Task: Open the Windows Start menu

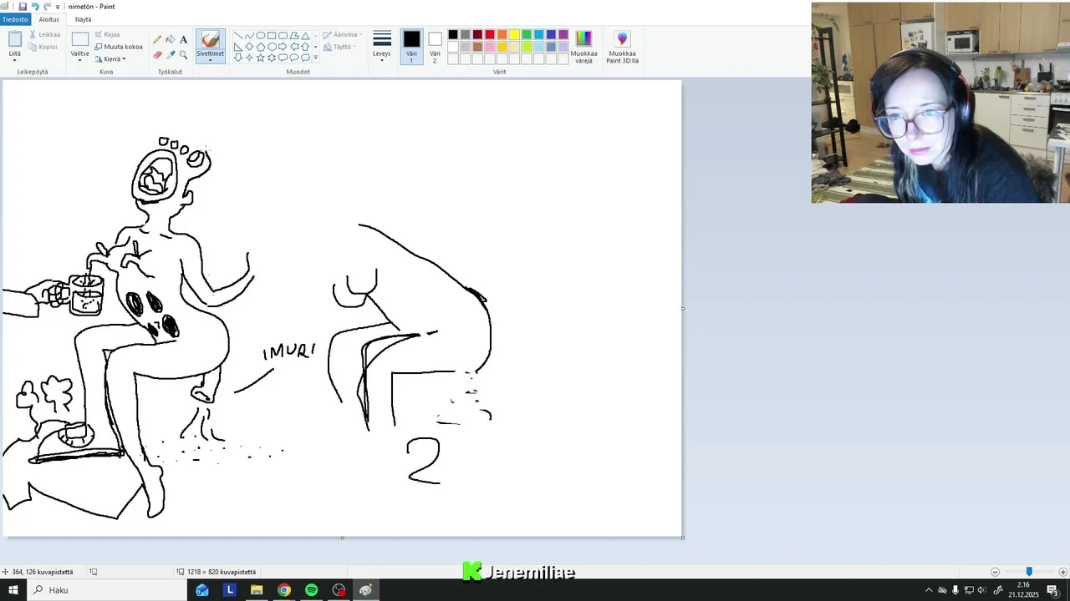Action: point(13,590)
